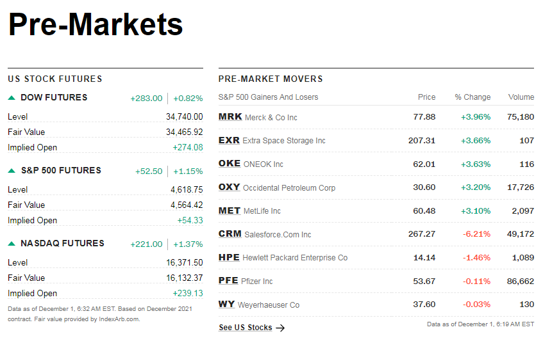Open the MET MetLife ticker link
543x341 pixels.
(x=230, y=210)
